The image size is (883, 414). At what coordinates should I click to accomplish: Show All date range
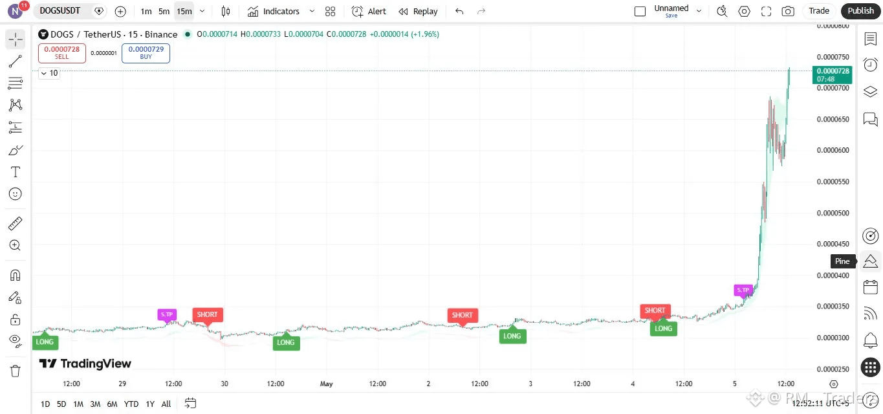pyautogui.click(x=166, y=404)
